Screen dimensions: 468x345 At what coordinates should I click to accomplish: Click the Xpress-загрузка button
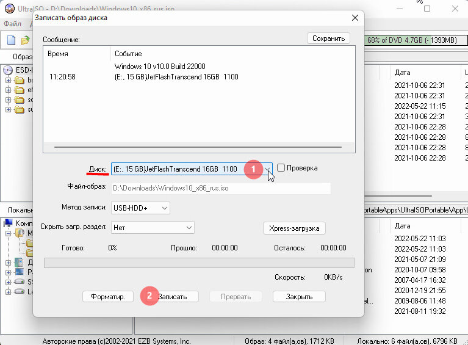coord(294,228)
